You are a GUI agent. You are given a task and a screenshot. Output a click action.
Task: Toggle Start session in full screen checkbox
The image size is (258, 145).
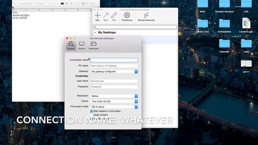92,111
